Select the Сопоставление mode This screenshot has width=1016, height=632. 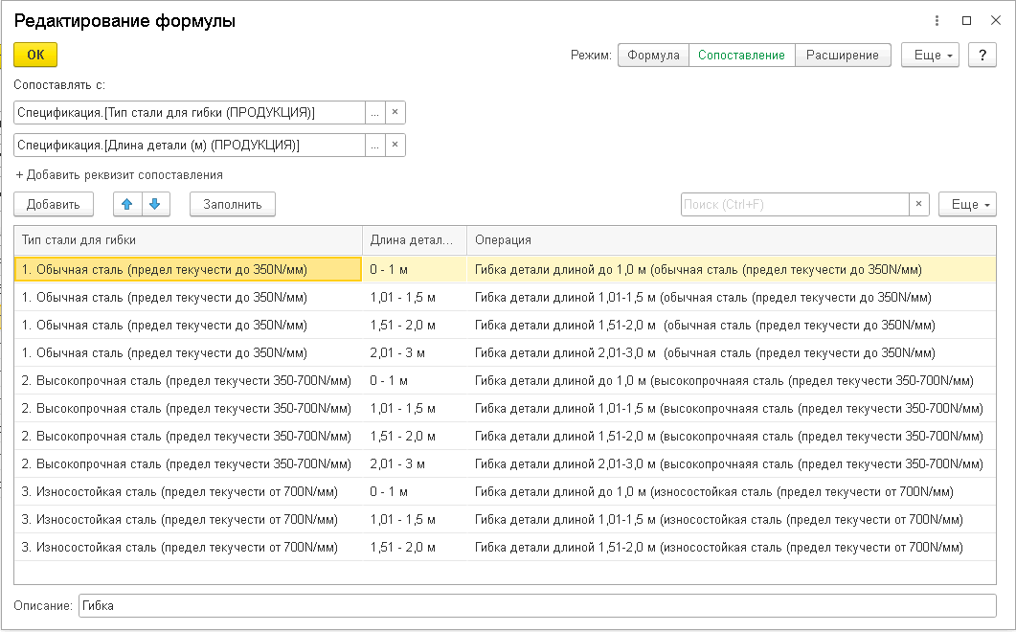pos(741,56)
